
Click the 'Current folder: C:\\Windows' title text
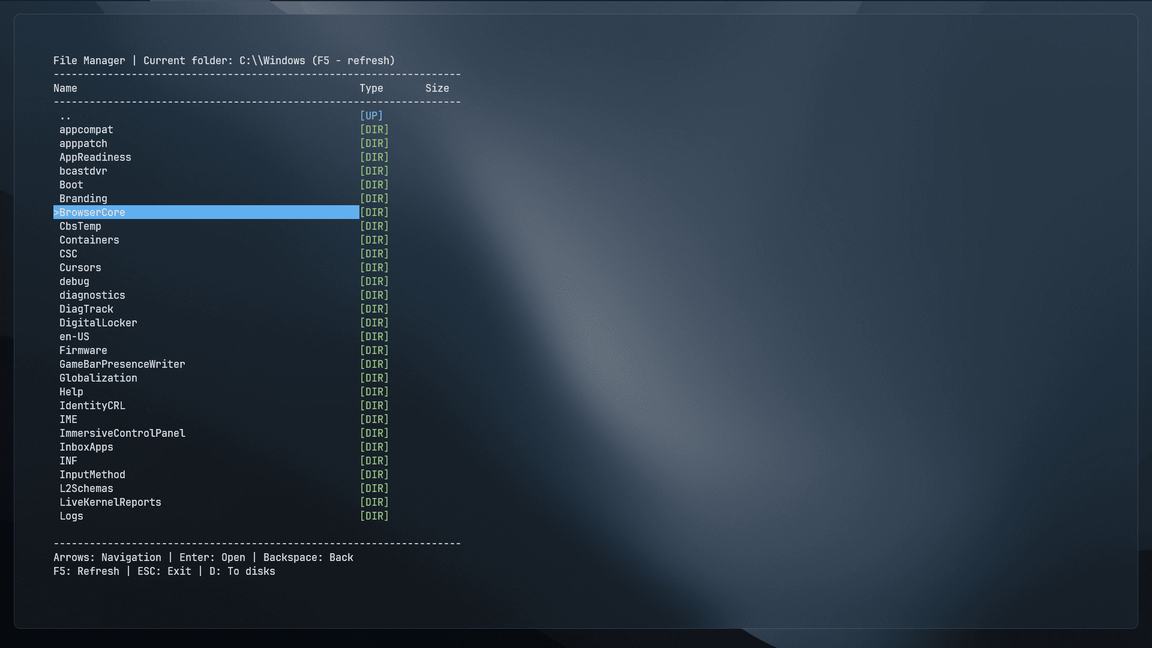(224, 61)
